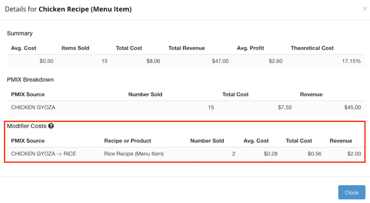Click the $47.00 total revenue value

[x=220, y=61]
